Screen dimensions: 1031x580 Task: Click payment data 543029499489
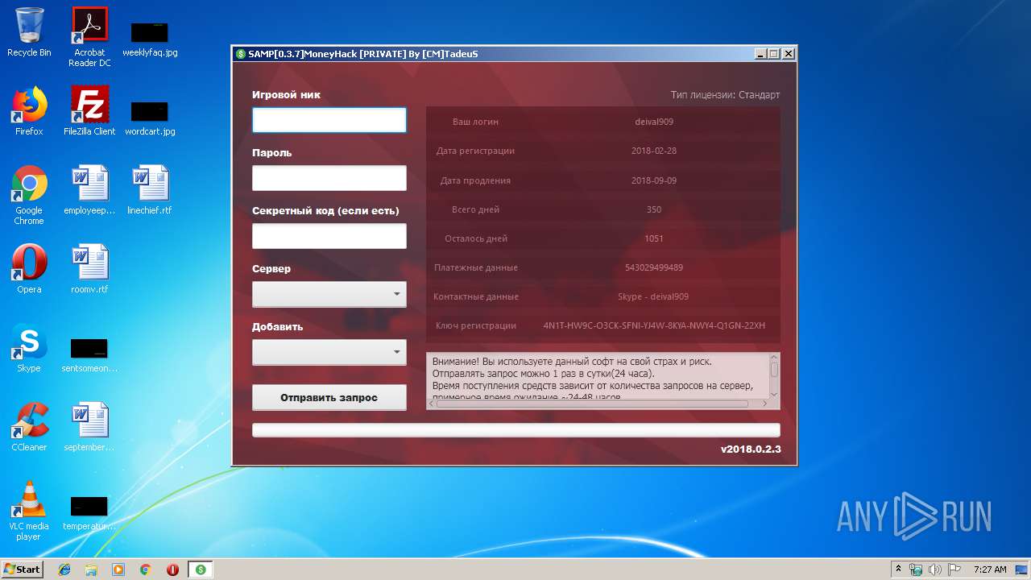pos(654,267)
